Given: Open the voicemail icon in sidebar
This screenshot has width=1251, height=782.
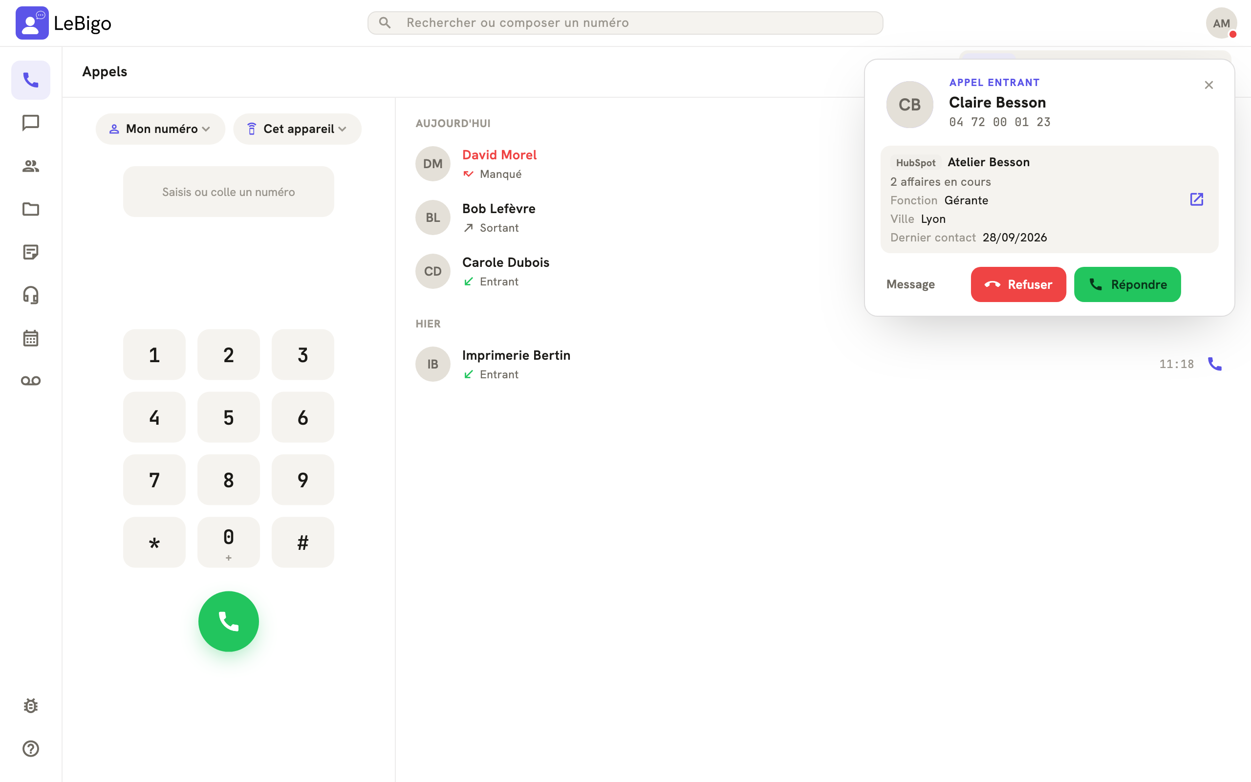Looking at the screenshot, I should click(x=30, y=381).
